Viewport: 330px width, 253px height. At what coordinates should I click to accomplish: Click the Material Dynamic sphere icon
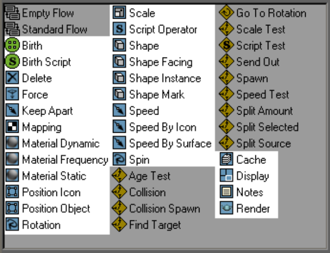pos(12,144)
